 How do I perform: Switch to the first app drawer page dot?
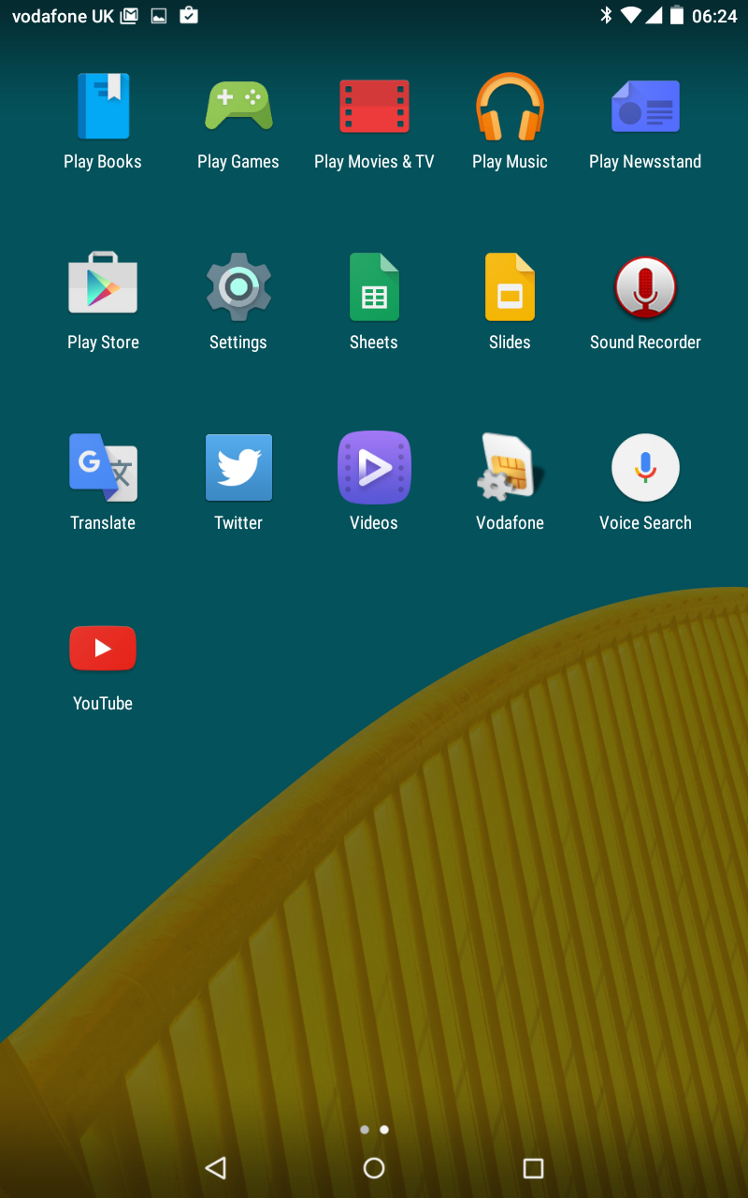coord(365,1130)
